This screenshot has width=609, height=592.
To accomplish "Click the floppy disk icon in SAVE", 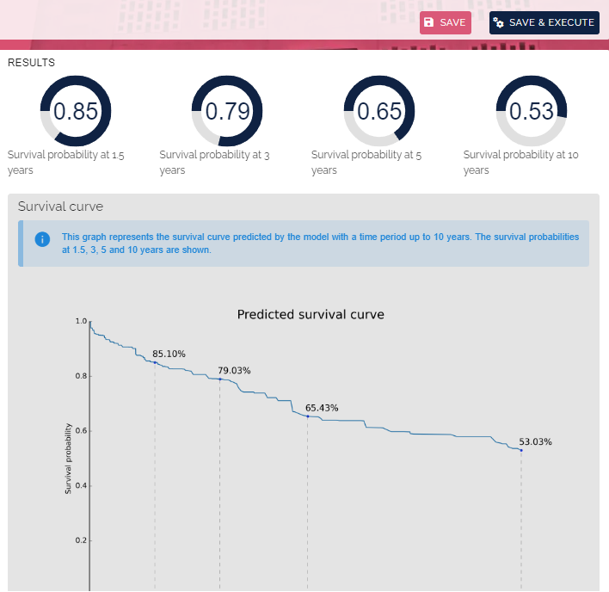I will click(428, 22).
